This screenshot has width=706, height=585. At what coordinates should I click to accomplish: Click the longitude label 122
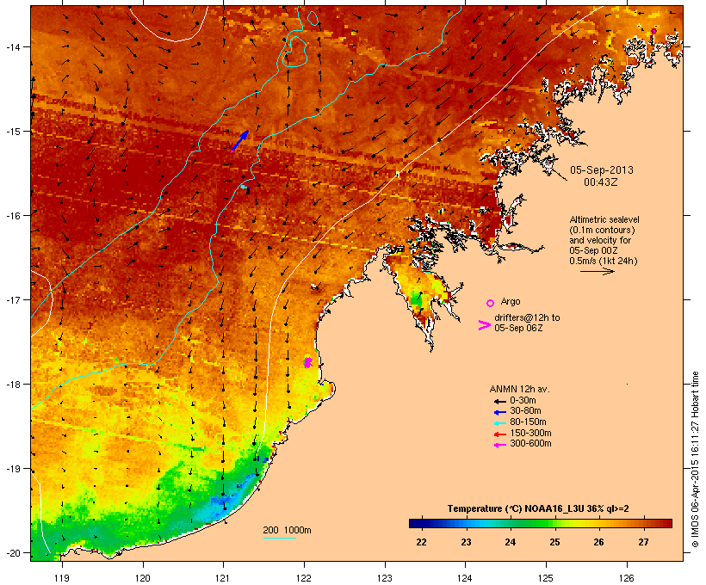[304, 578]
